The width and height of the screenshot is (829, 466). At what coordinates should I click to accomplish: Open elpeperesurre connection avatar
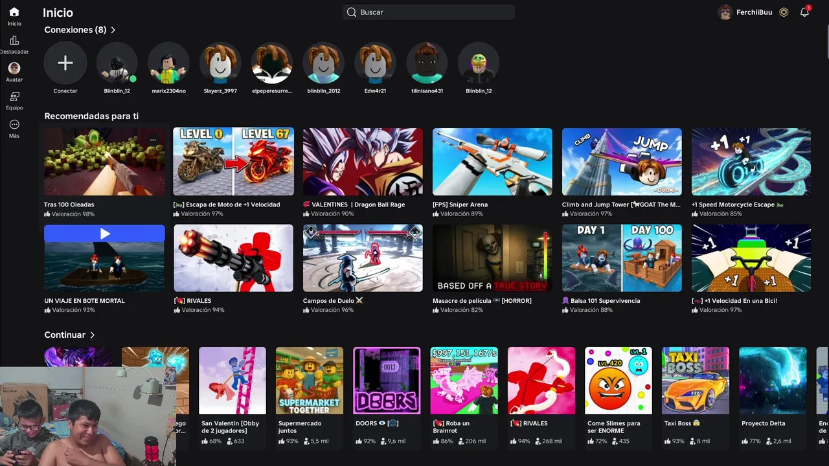coord(272,63)
